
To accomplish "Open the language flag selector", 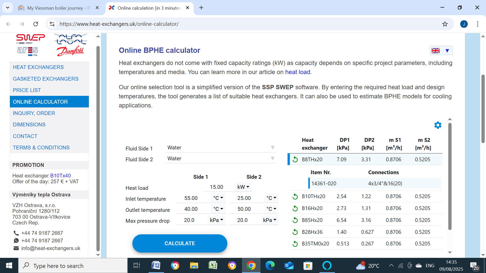I will (x=441, y=51).
